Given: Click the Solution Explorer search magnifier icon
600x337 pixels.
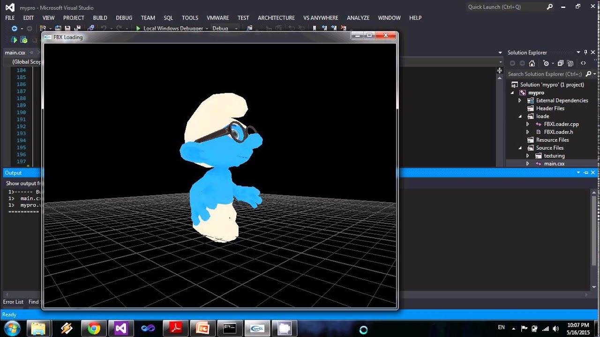Looking at the screenshot, I should (588, 74).
